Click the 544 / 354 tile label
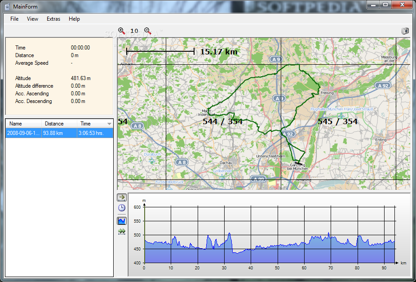The image size is (416, 282). pos(222,121)
